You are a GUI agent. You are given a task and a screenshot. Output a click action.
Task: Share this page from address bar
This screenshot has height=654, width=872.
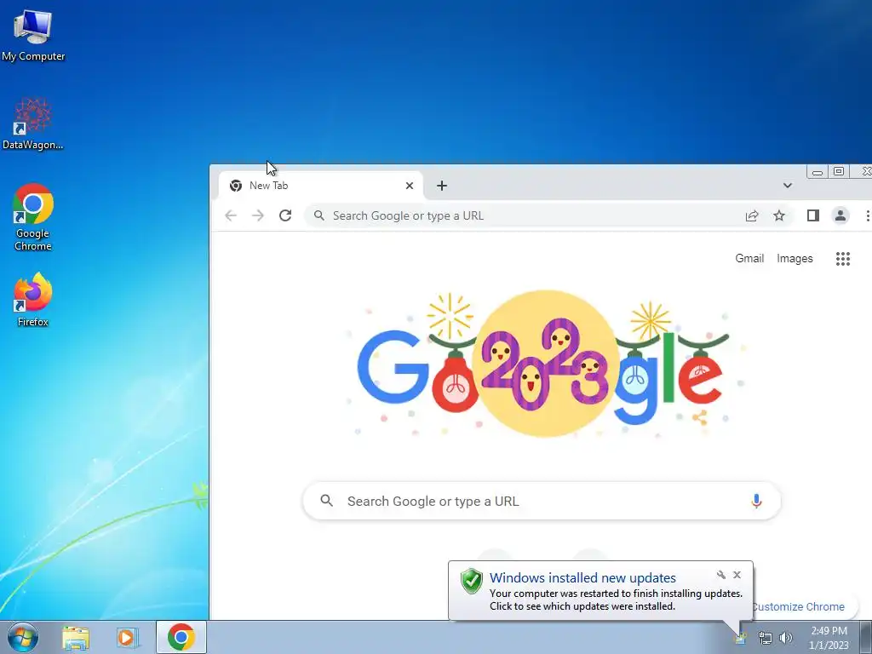click(x=752, y=215)
